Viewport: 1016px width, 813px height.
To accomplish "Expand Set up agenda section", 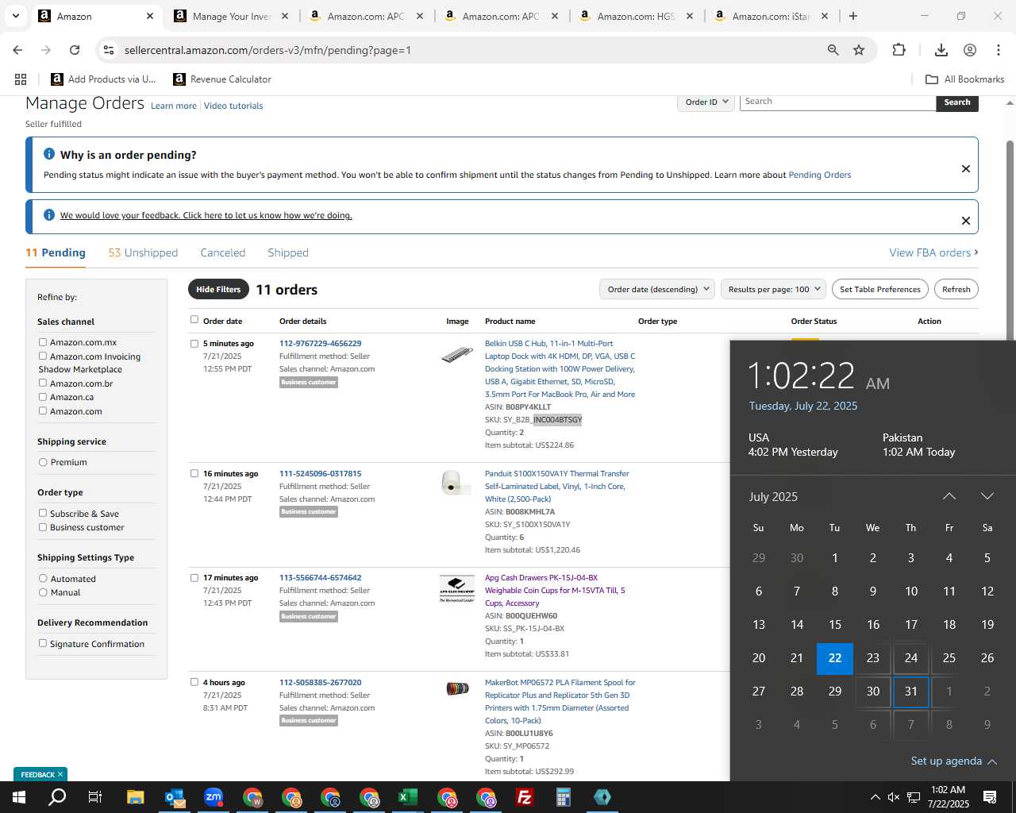I will pos(954,761).
